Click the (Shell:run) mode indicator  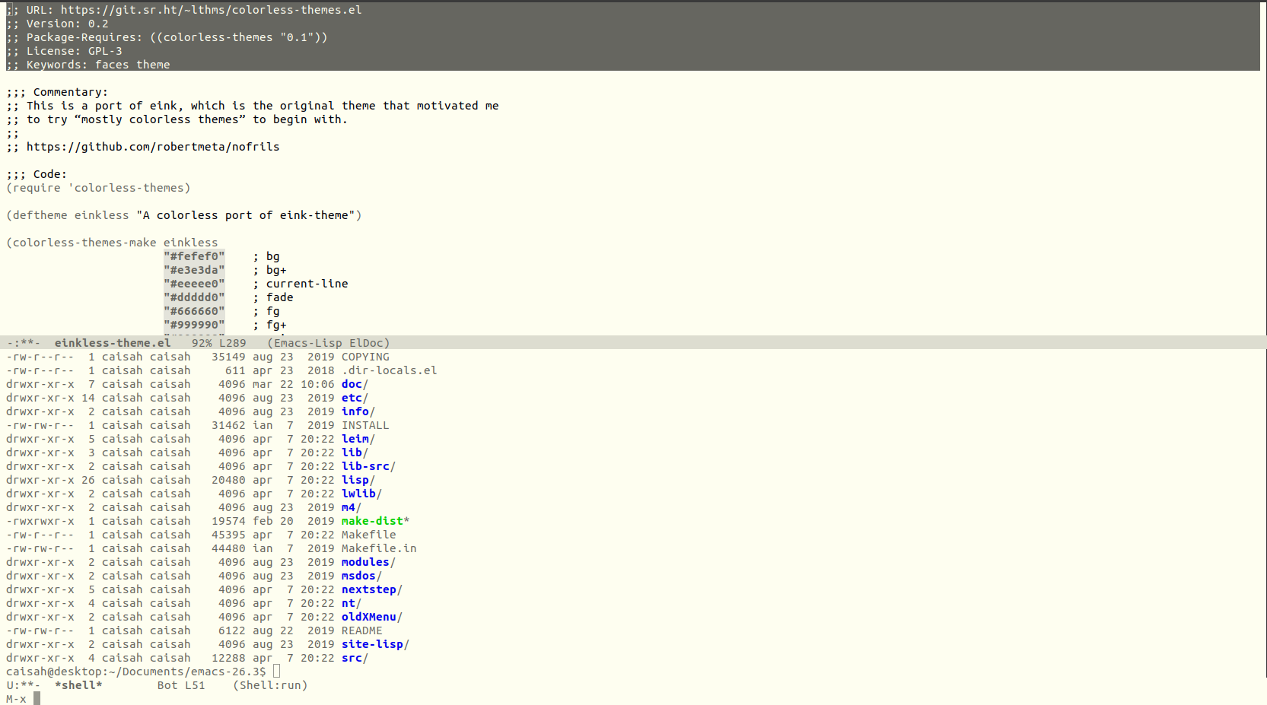point(270,685)
